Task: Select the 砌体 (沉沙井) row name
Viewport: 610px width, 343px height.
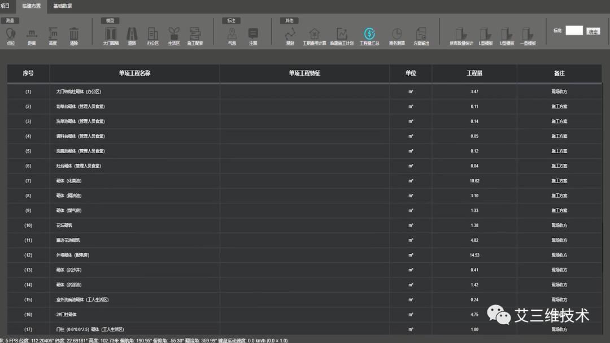Action: [x=69, y=270]
